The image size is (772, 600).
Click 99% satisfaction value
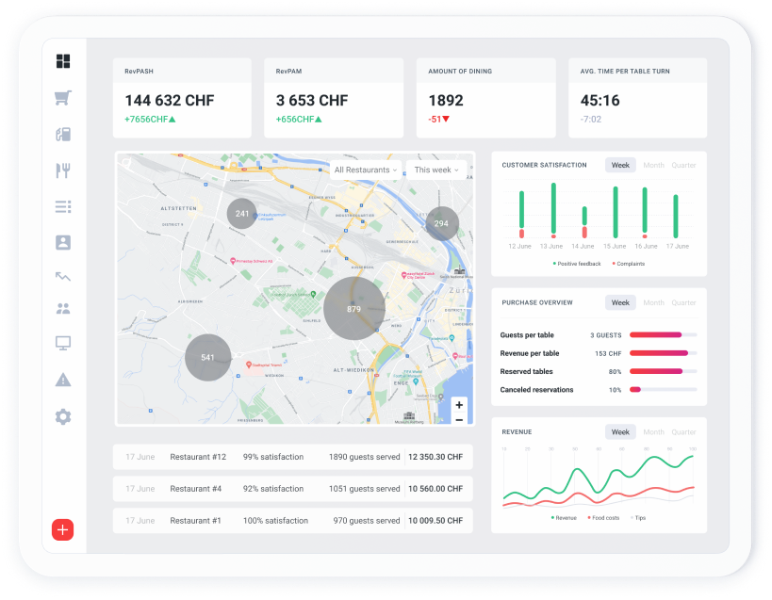click(273, 457)
